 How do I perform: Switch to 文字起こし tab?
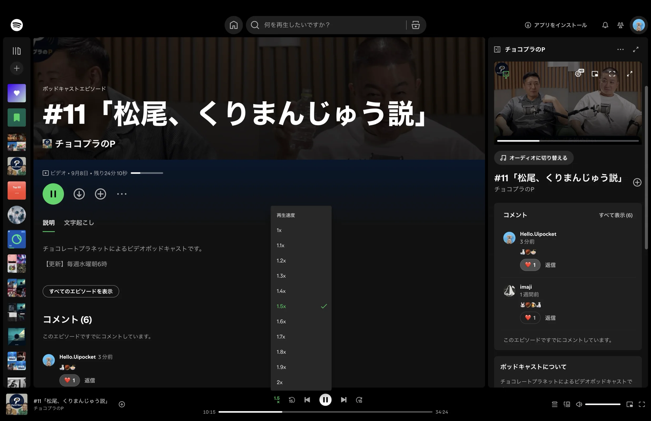point(79,223)
